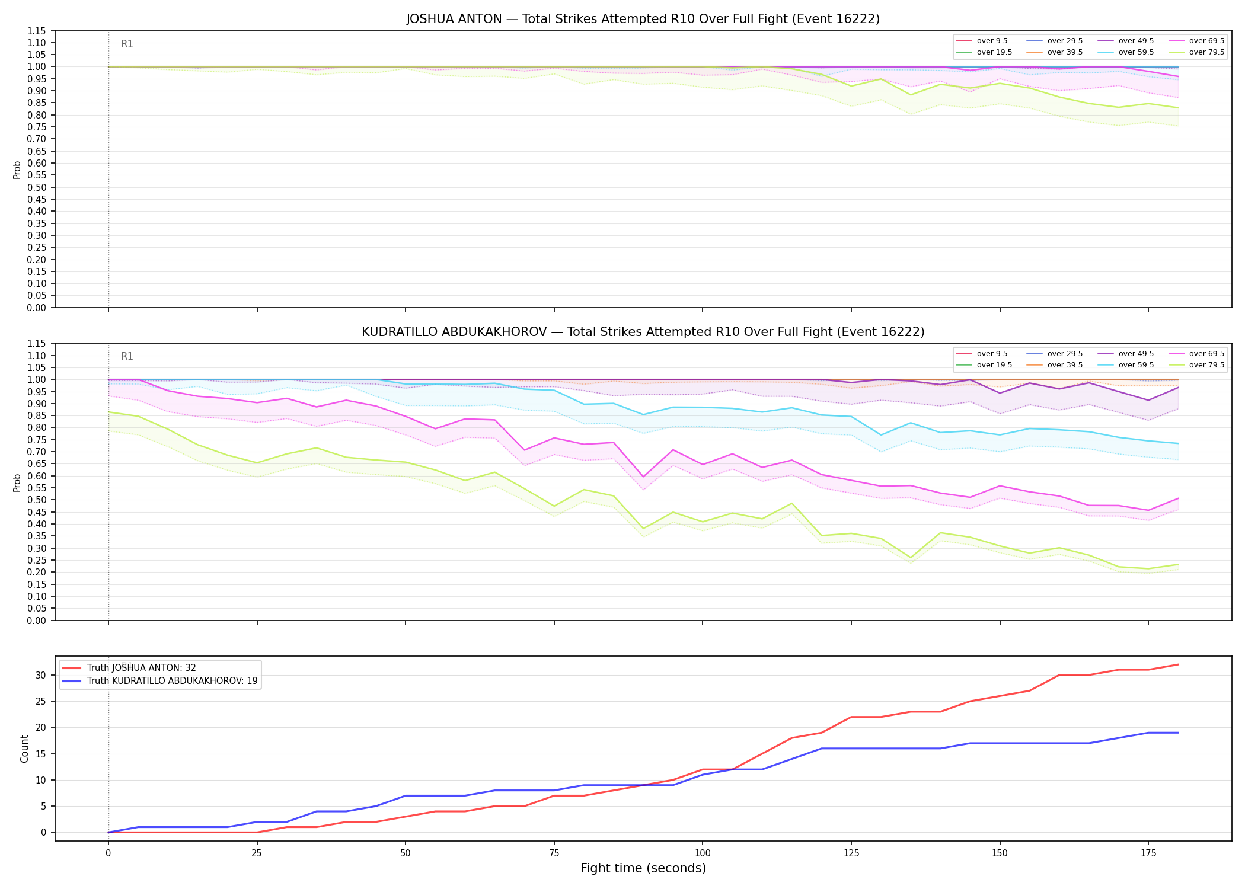Viewport: 1245px width, 889px height.
Task: Select 'over 69.5' legend entry in JOSHUA ANTON chart
Action: coord(1196,41)
